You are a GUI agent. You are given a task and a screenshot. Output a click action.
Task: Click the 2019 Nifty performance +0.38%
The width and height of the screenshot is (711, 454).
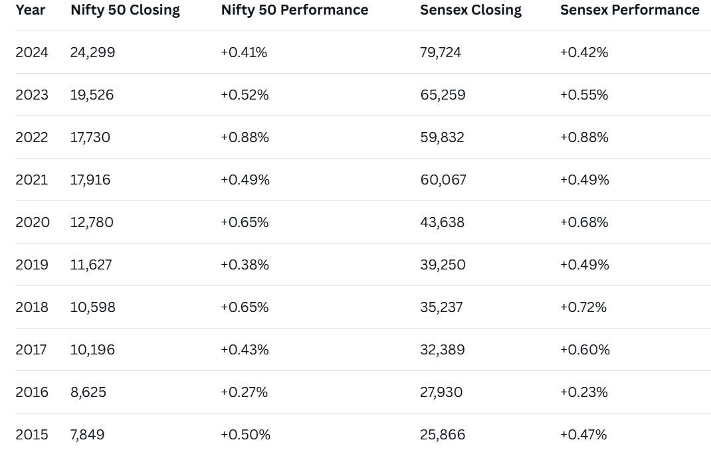(x=245, y=265)
